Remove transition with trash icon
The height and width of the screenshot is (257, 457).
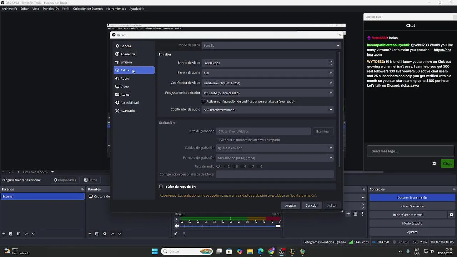[356, 214]
